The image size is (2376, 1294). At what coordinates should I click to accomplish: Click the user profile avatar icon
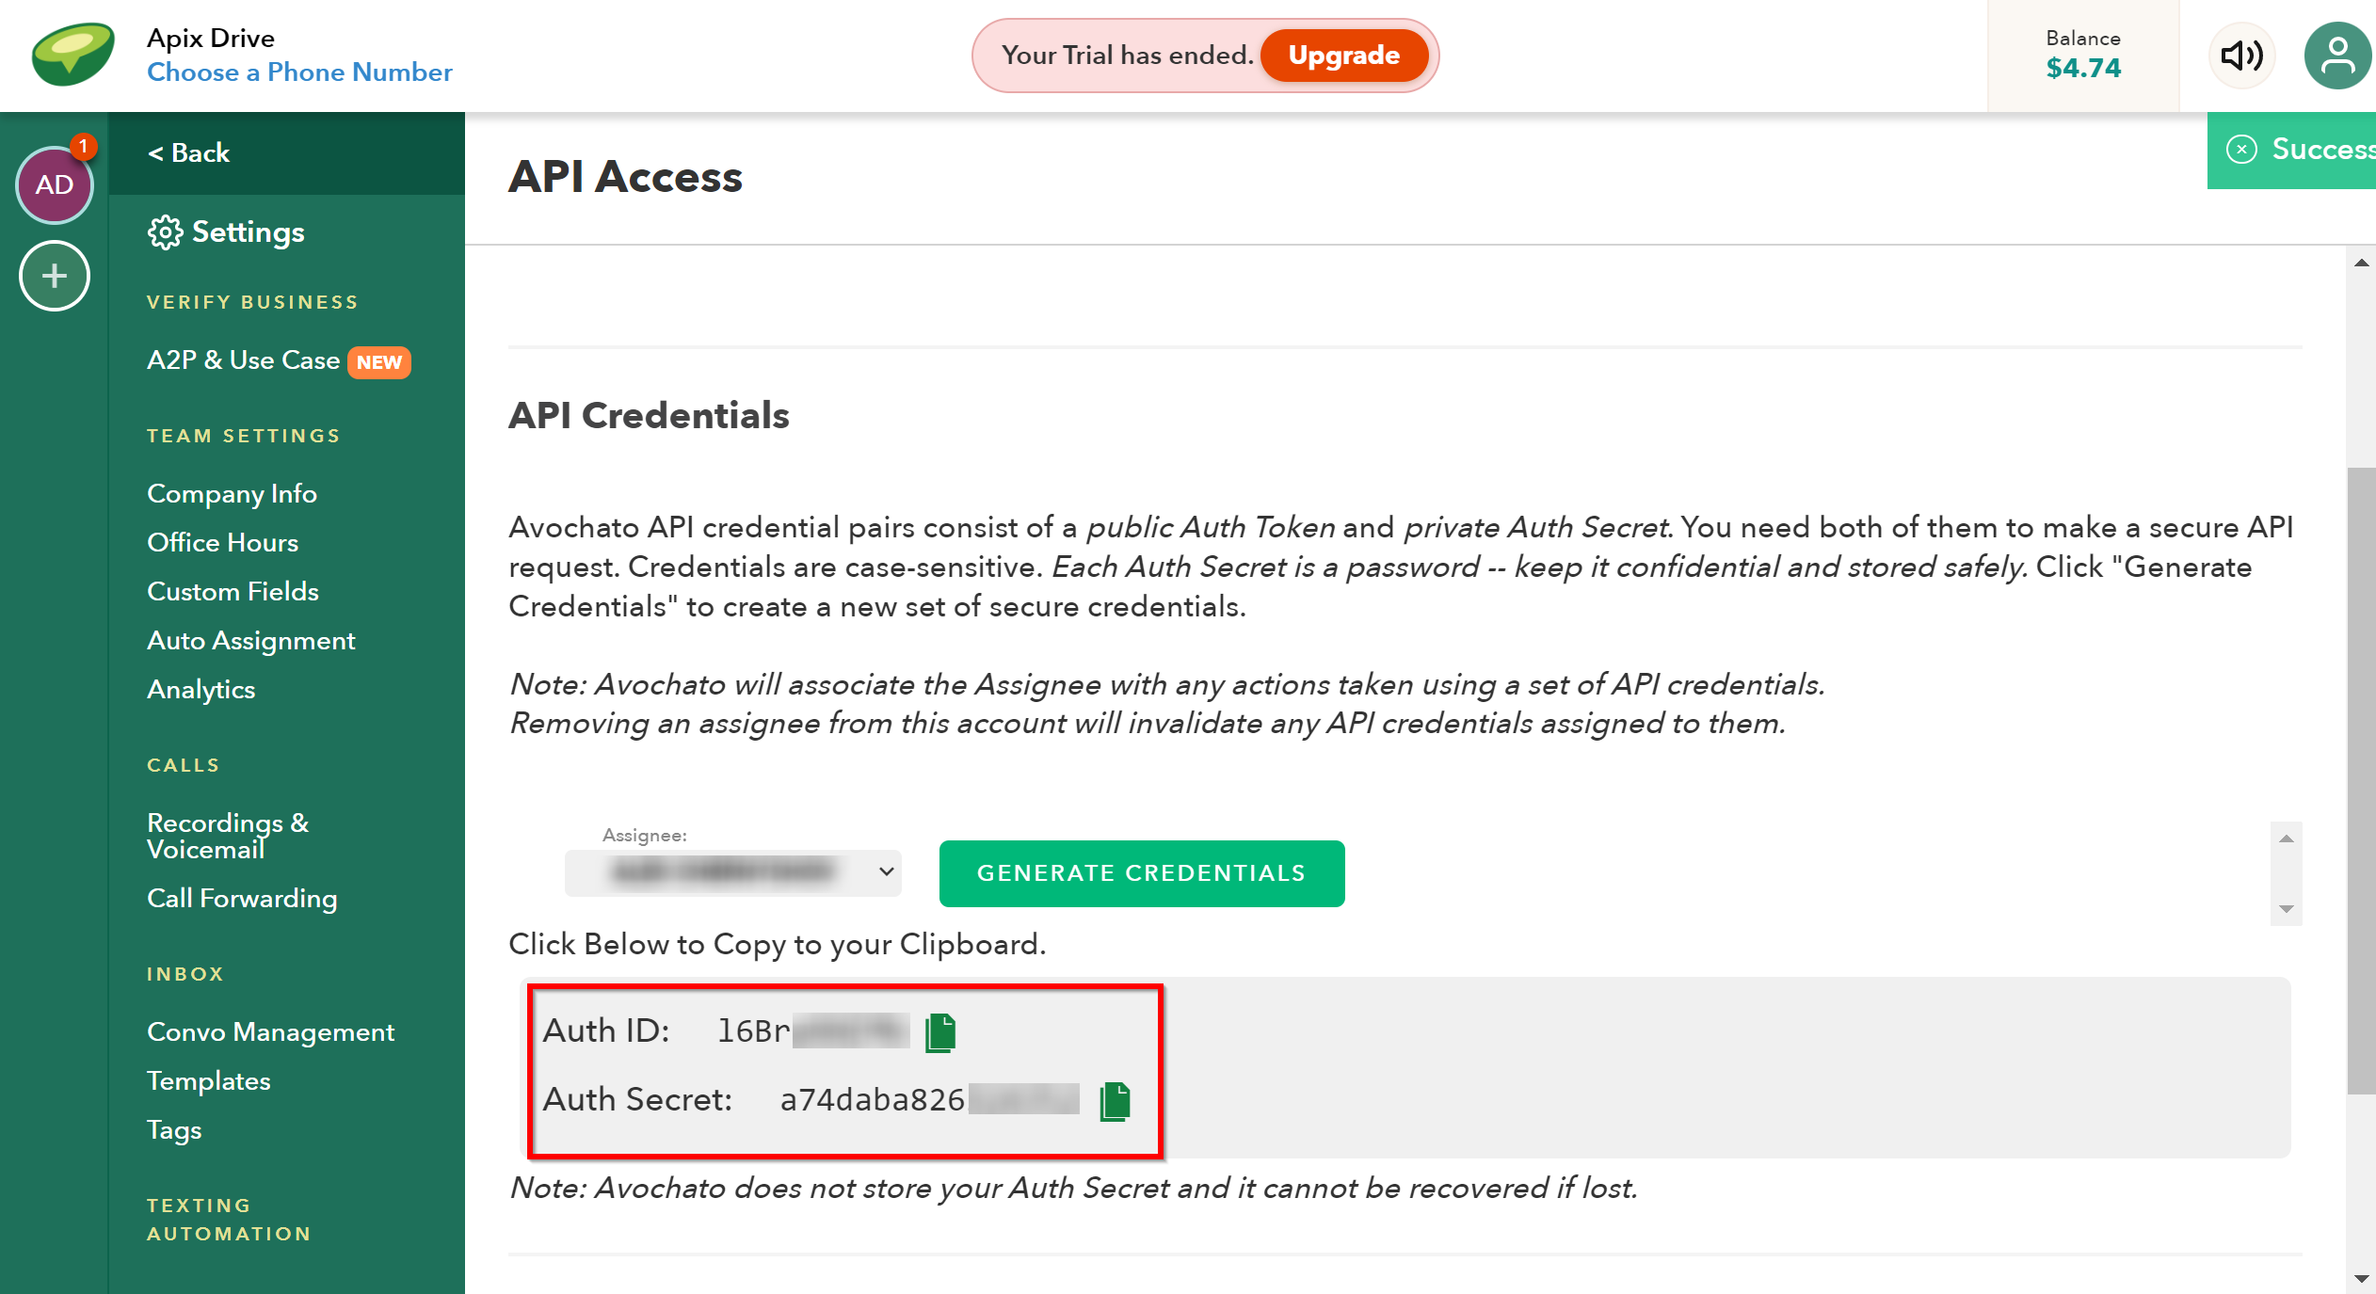click(x=2332, y=56)
